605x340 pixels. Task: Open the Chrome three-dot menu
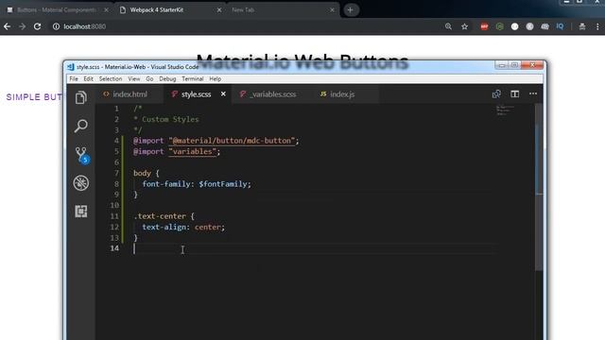pyautogui.click(x=597, y=26)
